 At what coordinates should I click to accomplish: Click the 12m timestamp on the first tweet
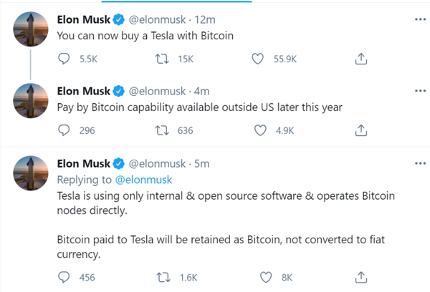pos(205,20)
